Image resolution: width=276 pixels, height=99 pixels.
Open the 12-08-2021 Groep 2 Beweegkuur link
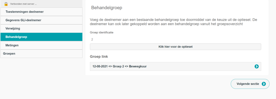tap(175, 66)
